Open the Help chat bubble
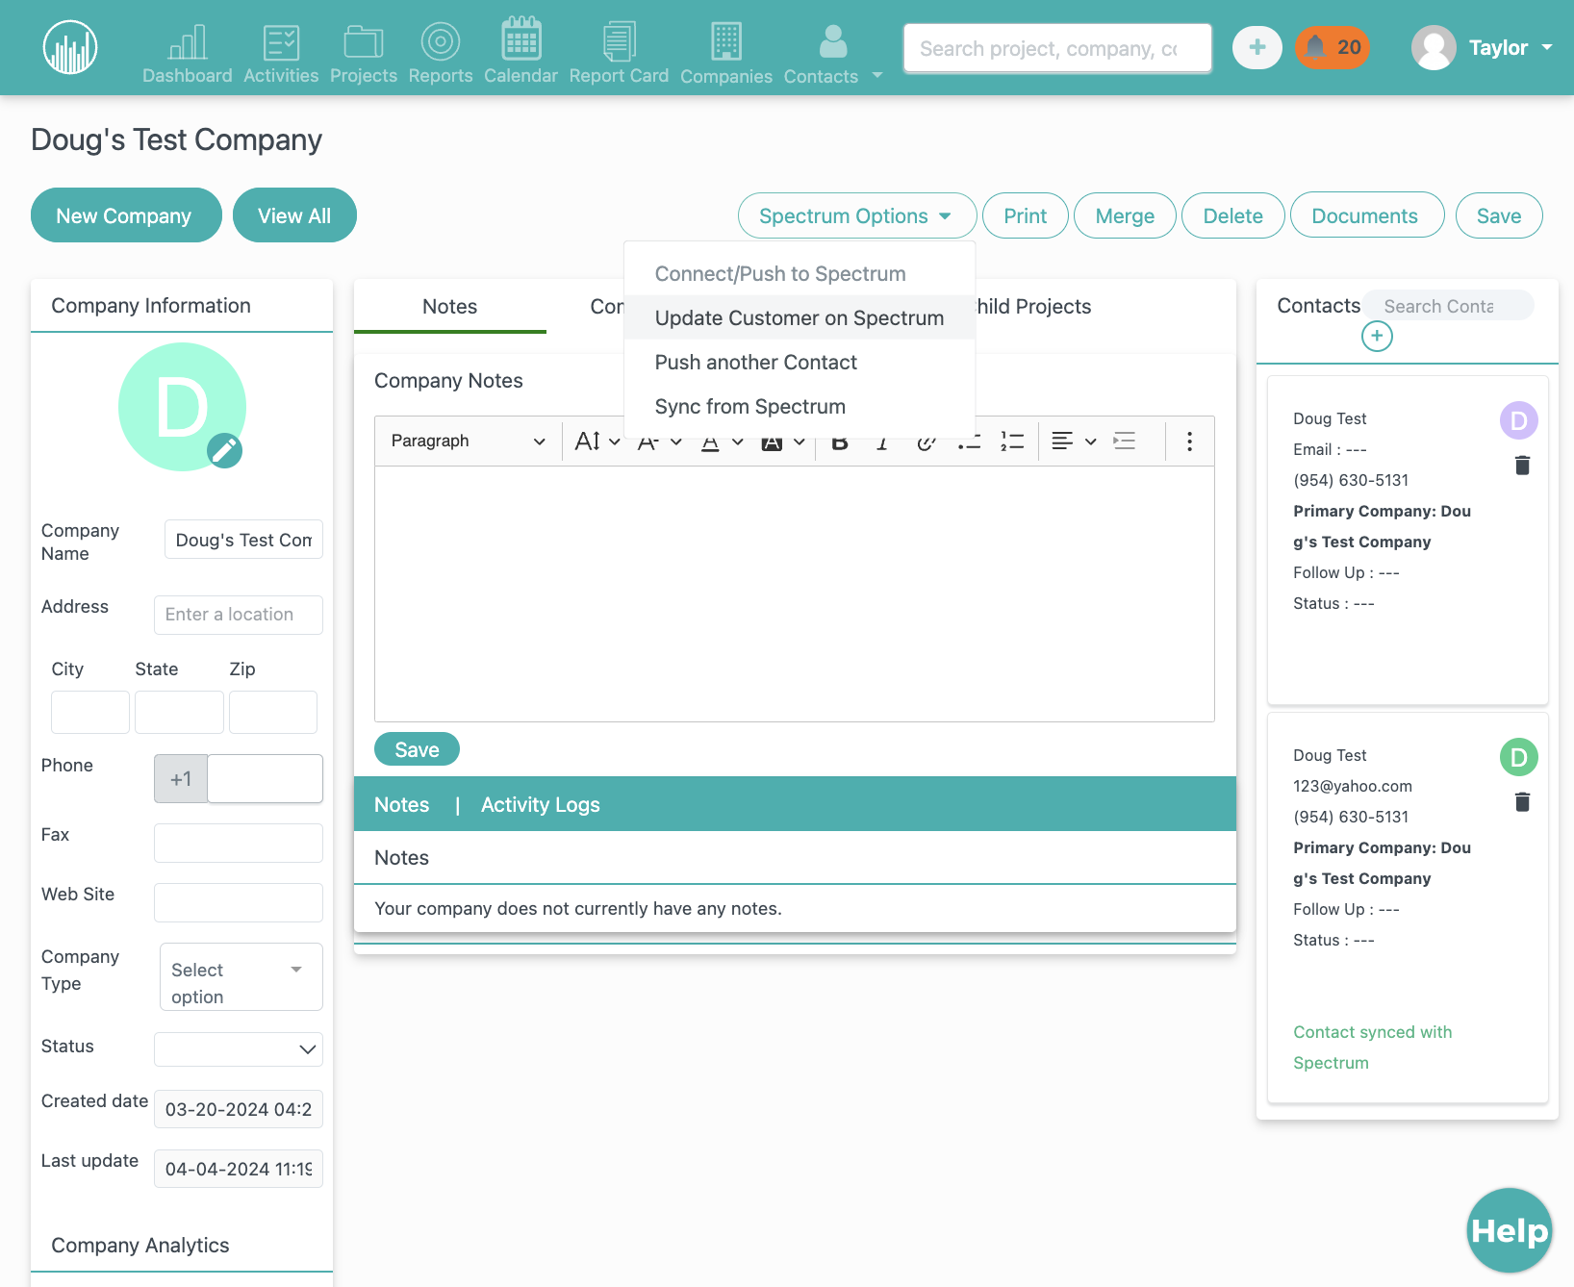Screen dimensions: 1574x1287 pos(1509,1230)
